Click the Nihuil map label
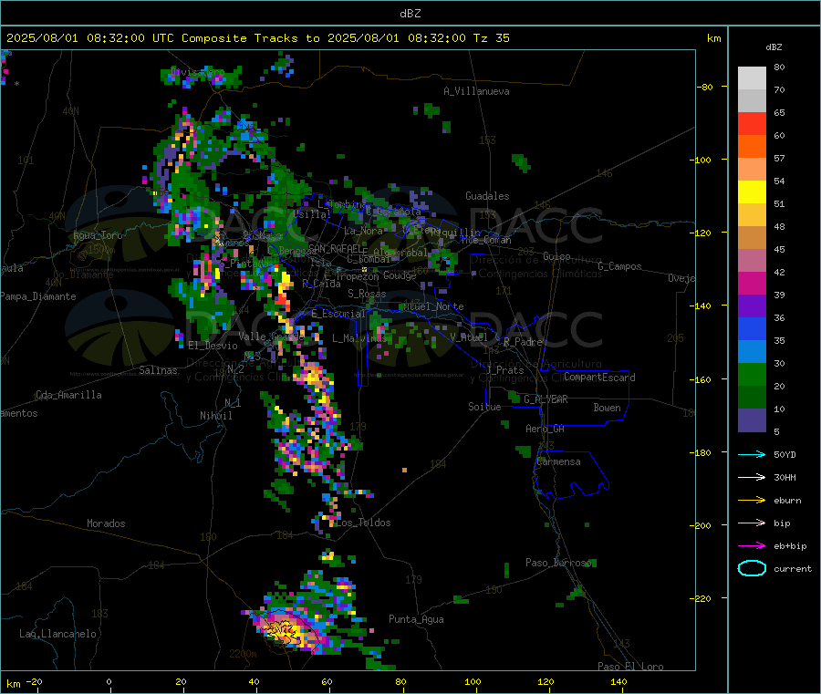 [x=215, y=416]
